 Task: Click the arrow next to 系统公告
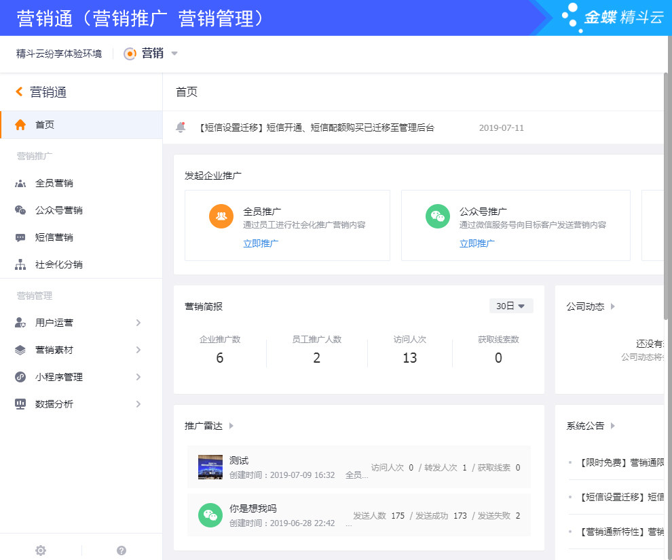[613, 426]
